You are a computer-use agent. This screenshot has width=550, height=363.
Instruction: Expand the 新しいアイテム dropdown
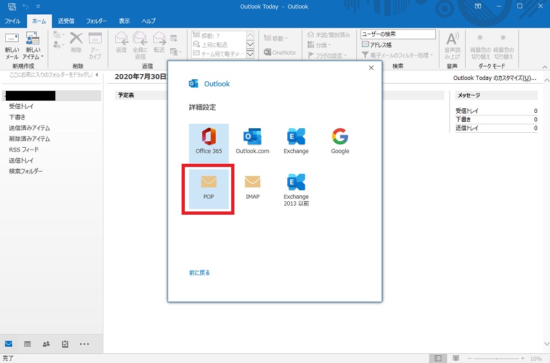[x=32, y=46]
